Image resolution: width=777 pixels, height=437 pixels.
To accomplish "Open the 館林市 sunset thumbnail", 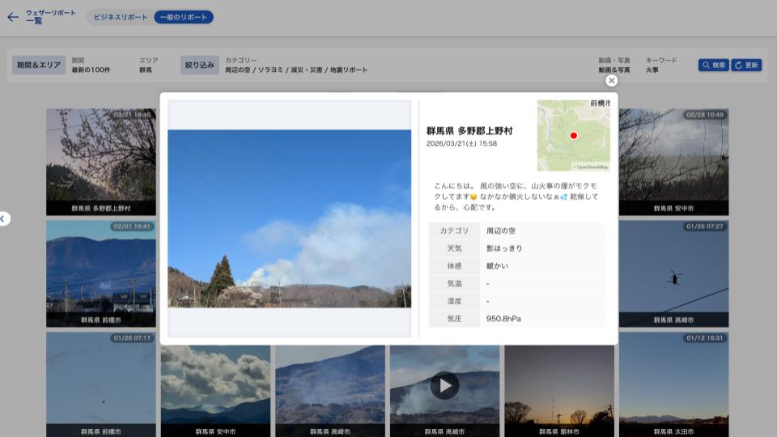I will pos(558,388).
